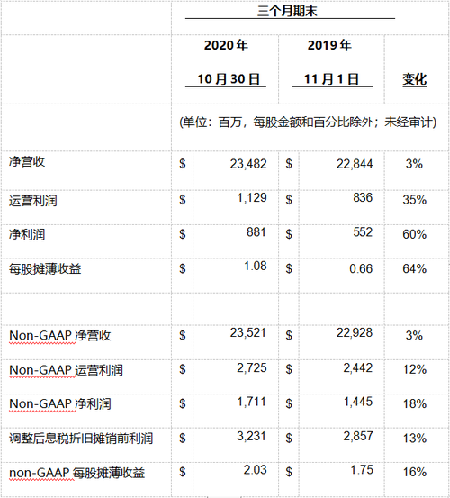The height and width of the screenshot is (498, 450).
Task: Select the 2020年 10月30日 column header
Action: pyautogui.click(x=226, y=62)
